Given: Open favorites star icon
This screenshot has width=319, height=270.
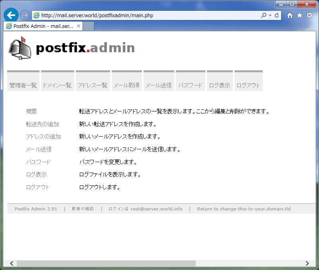Looking at the screenshot, I should click(x=299, y=15).
